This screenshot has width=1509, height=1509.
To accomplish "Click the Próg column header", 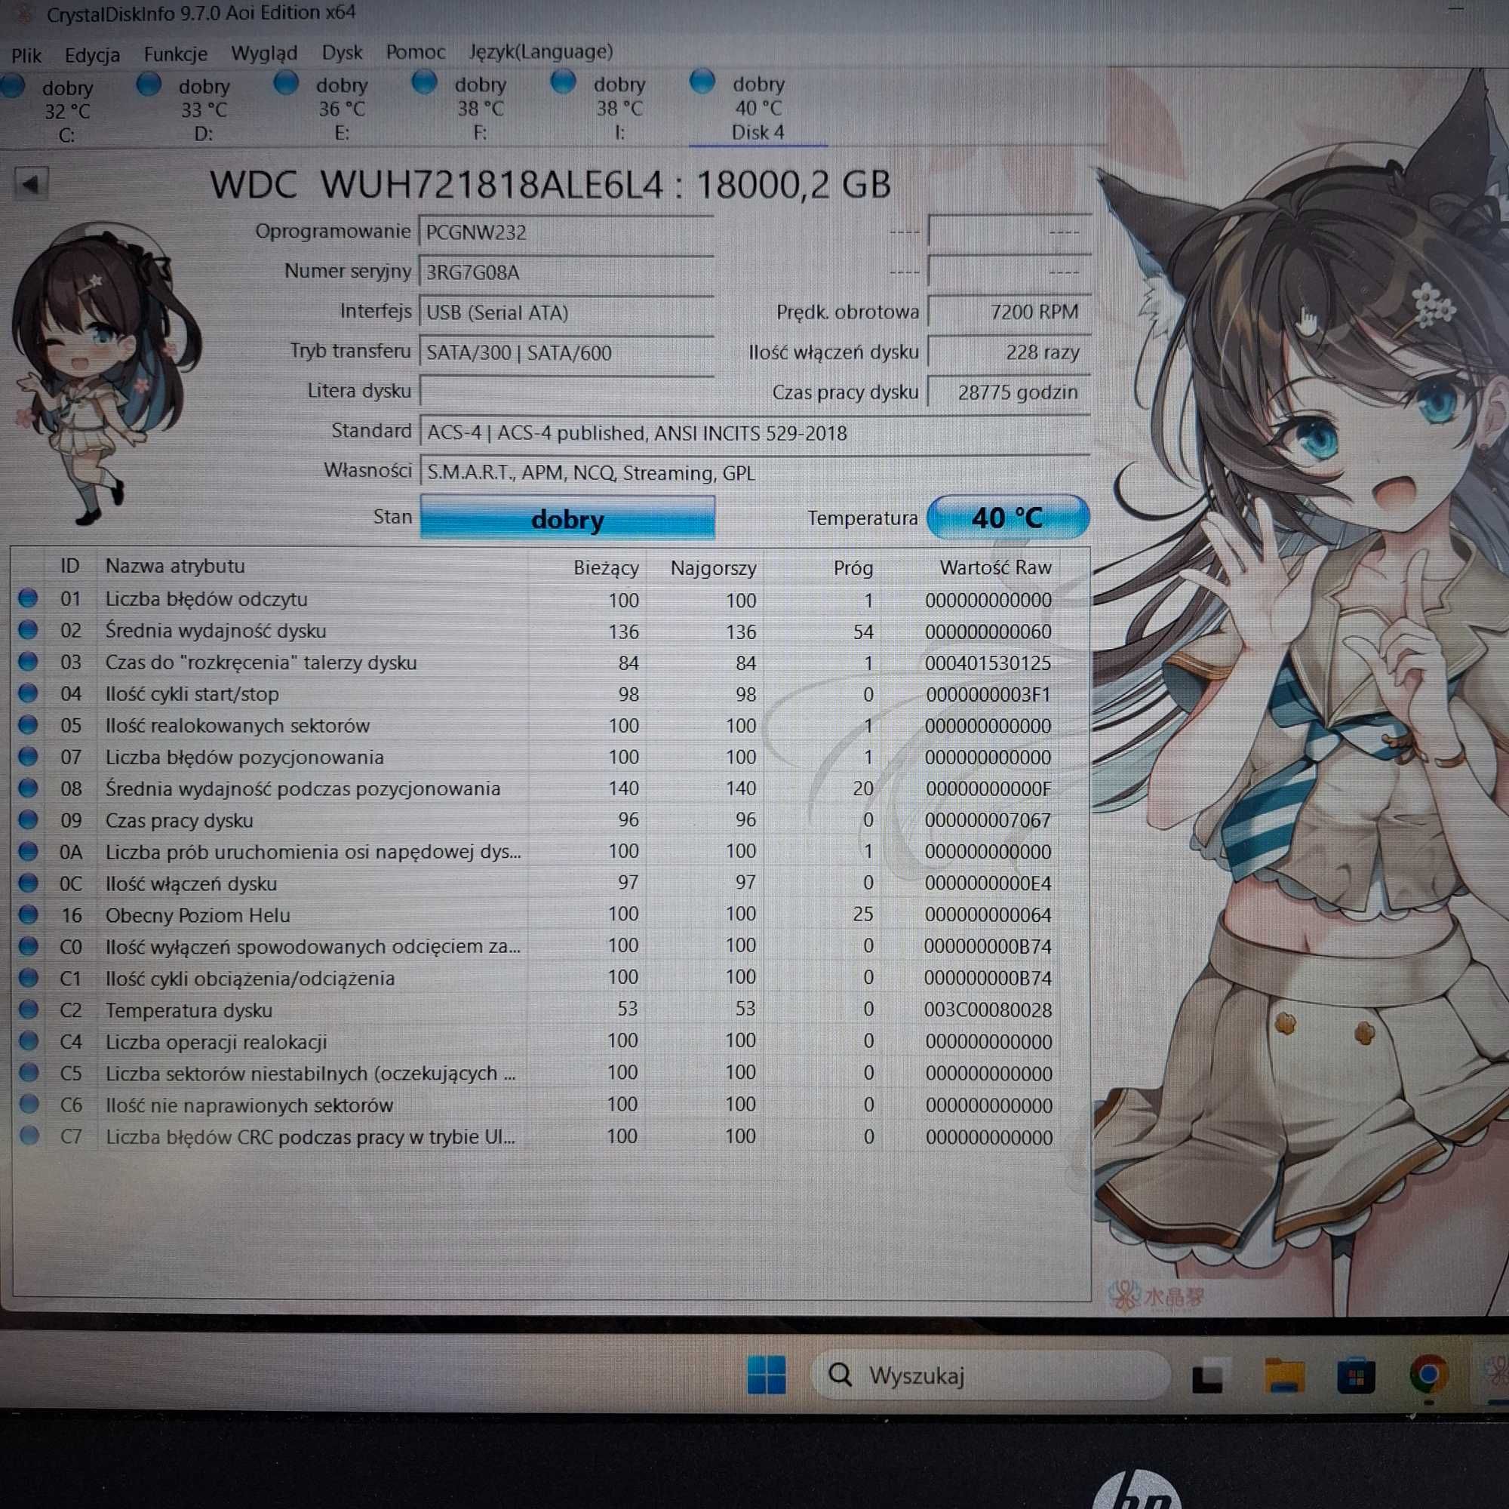I will tap(853, 568).
